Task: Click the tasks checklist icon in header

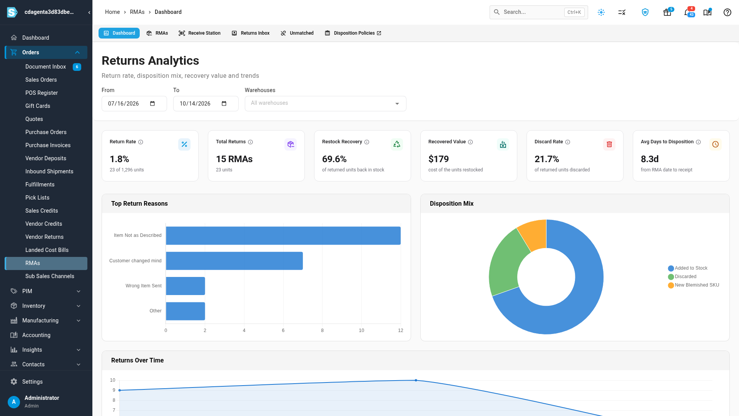Action: tap(622, 12)
